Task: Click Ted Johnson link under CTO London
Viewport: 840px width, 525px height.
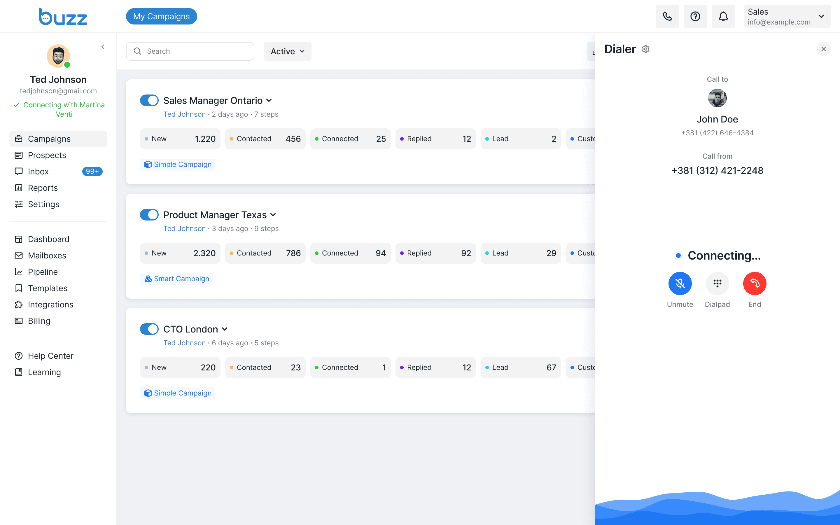Action: click(x=185, y=343)
